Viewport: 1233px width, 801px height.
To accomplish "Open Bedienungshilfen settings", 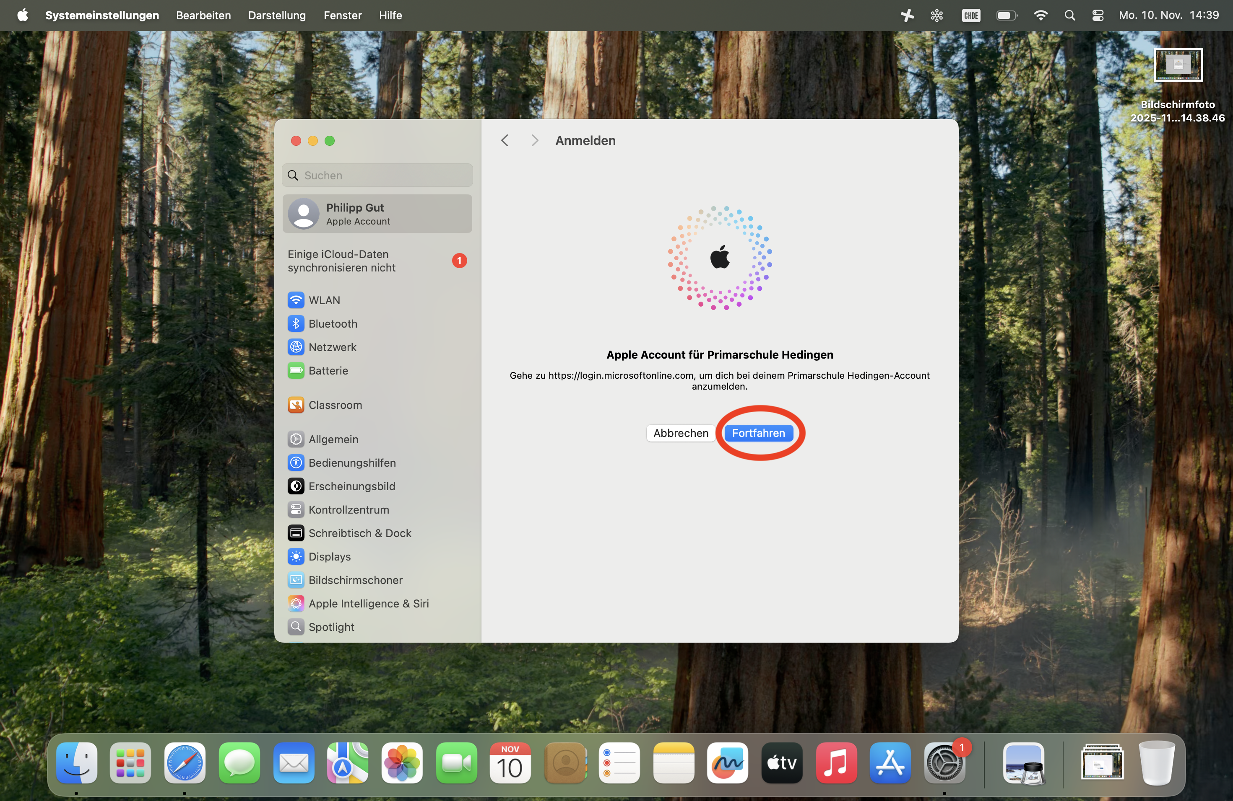I will 352,463.
